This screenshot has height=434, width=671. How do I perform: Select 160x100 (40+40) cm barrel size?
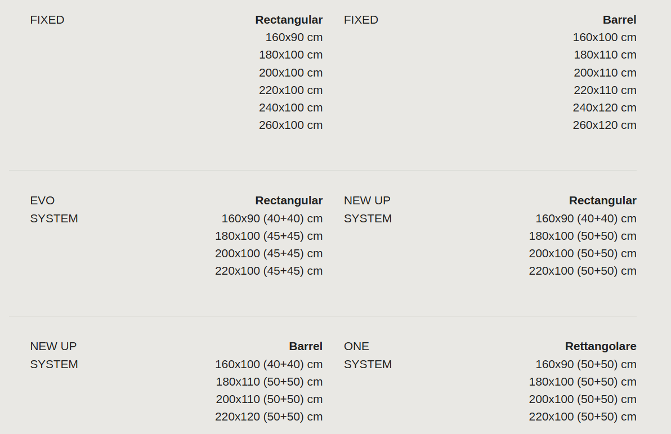pyautogui.click(x=269, y=364)
